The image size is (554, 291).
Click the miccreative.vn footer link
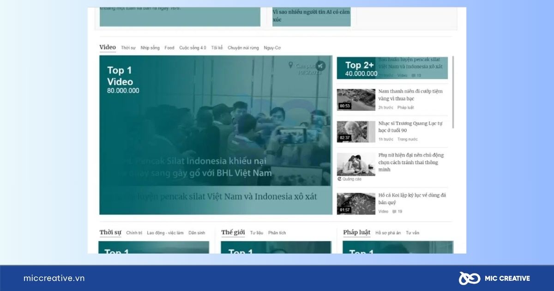[54, 278]
